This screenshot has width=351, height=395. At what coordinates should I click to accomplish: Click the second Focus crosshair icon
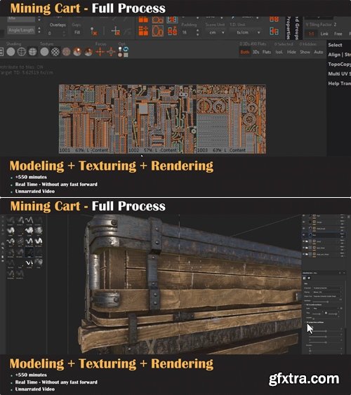111,52
